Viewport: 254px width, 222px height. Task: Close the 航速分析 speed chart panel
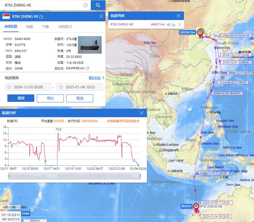point(142,113)
